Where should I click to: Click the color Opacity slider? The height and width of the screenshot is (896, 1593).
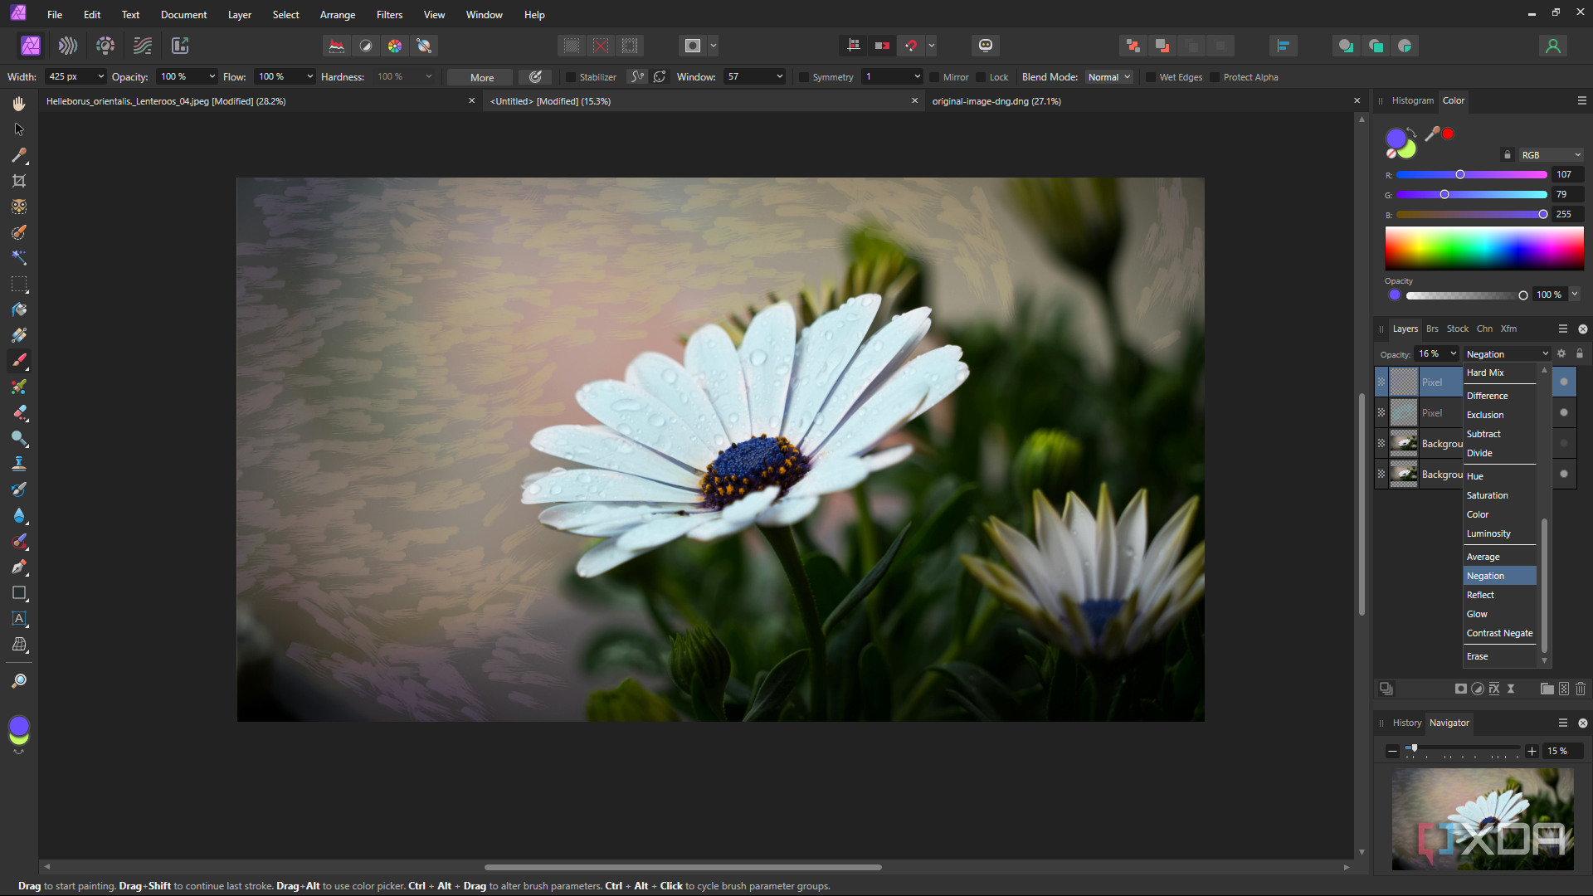tap(1467, 295)
